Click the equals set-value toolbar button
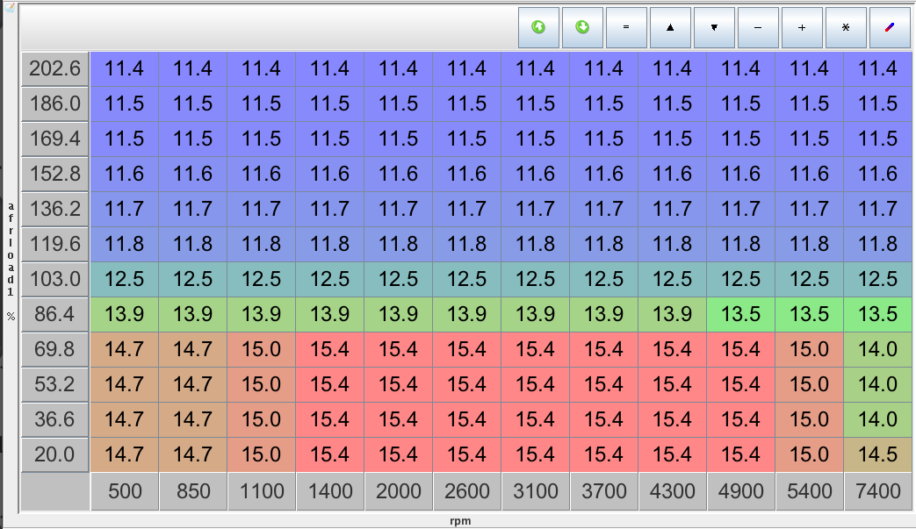Viewport: 916px width, 529px height. tap(626, 27)
